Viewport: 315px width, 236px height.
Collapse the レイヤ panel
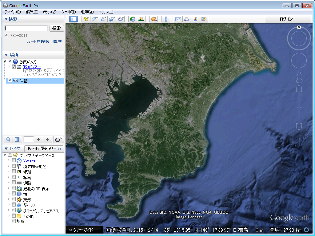6,149
